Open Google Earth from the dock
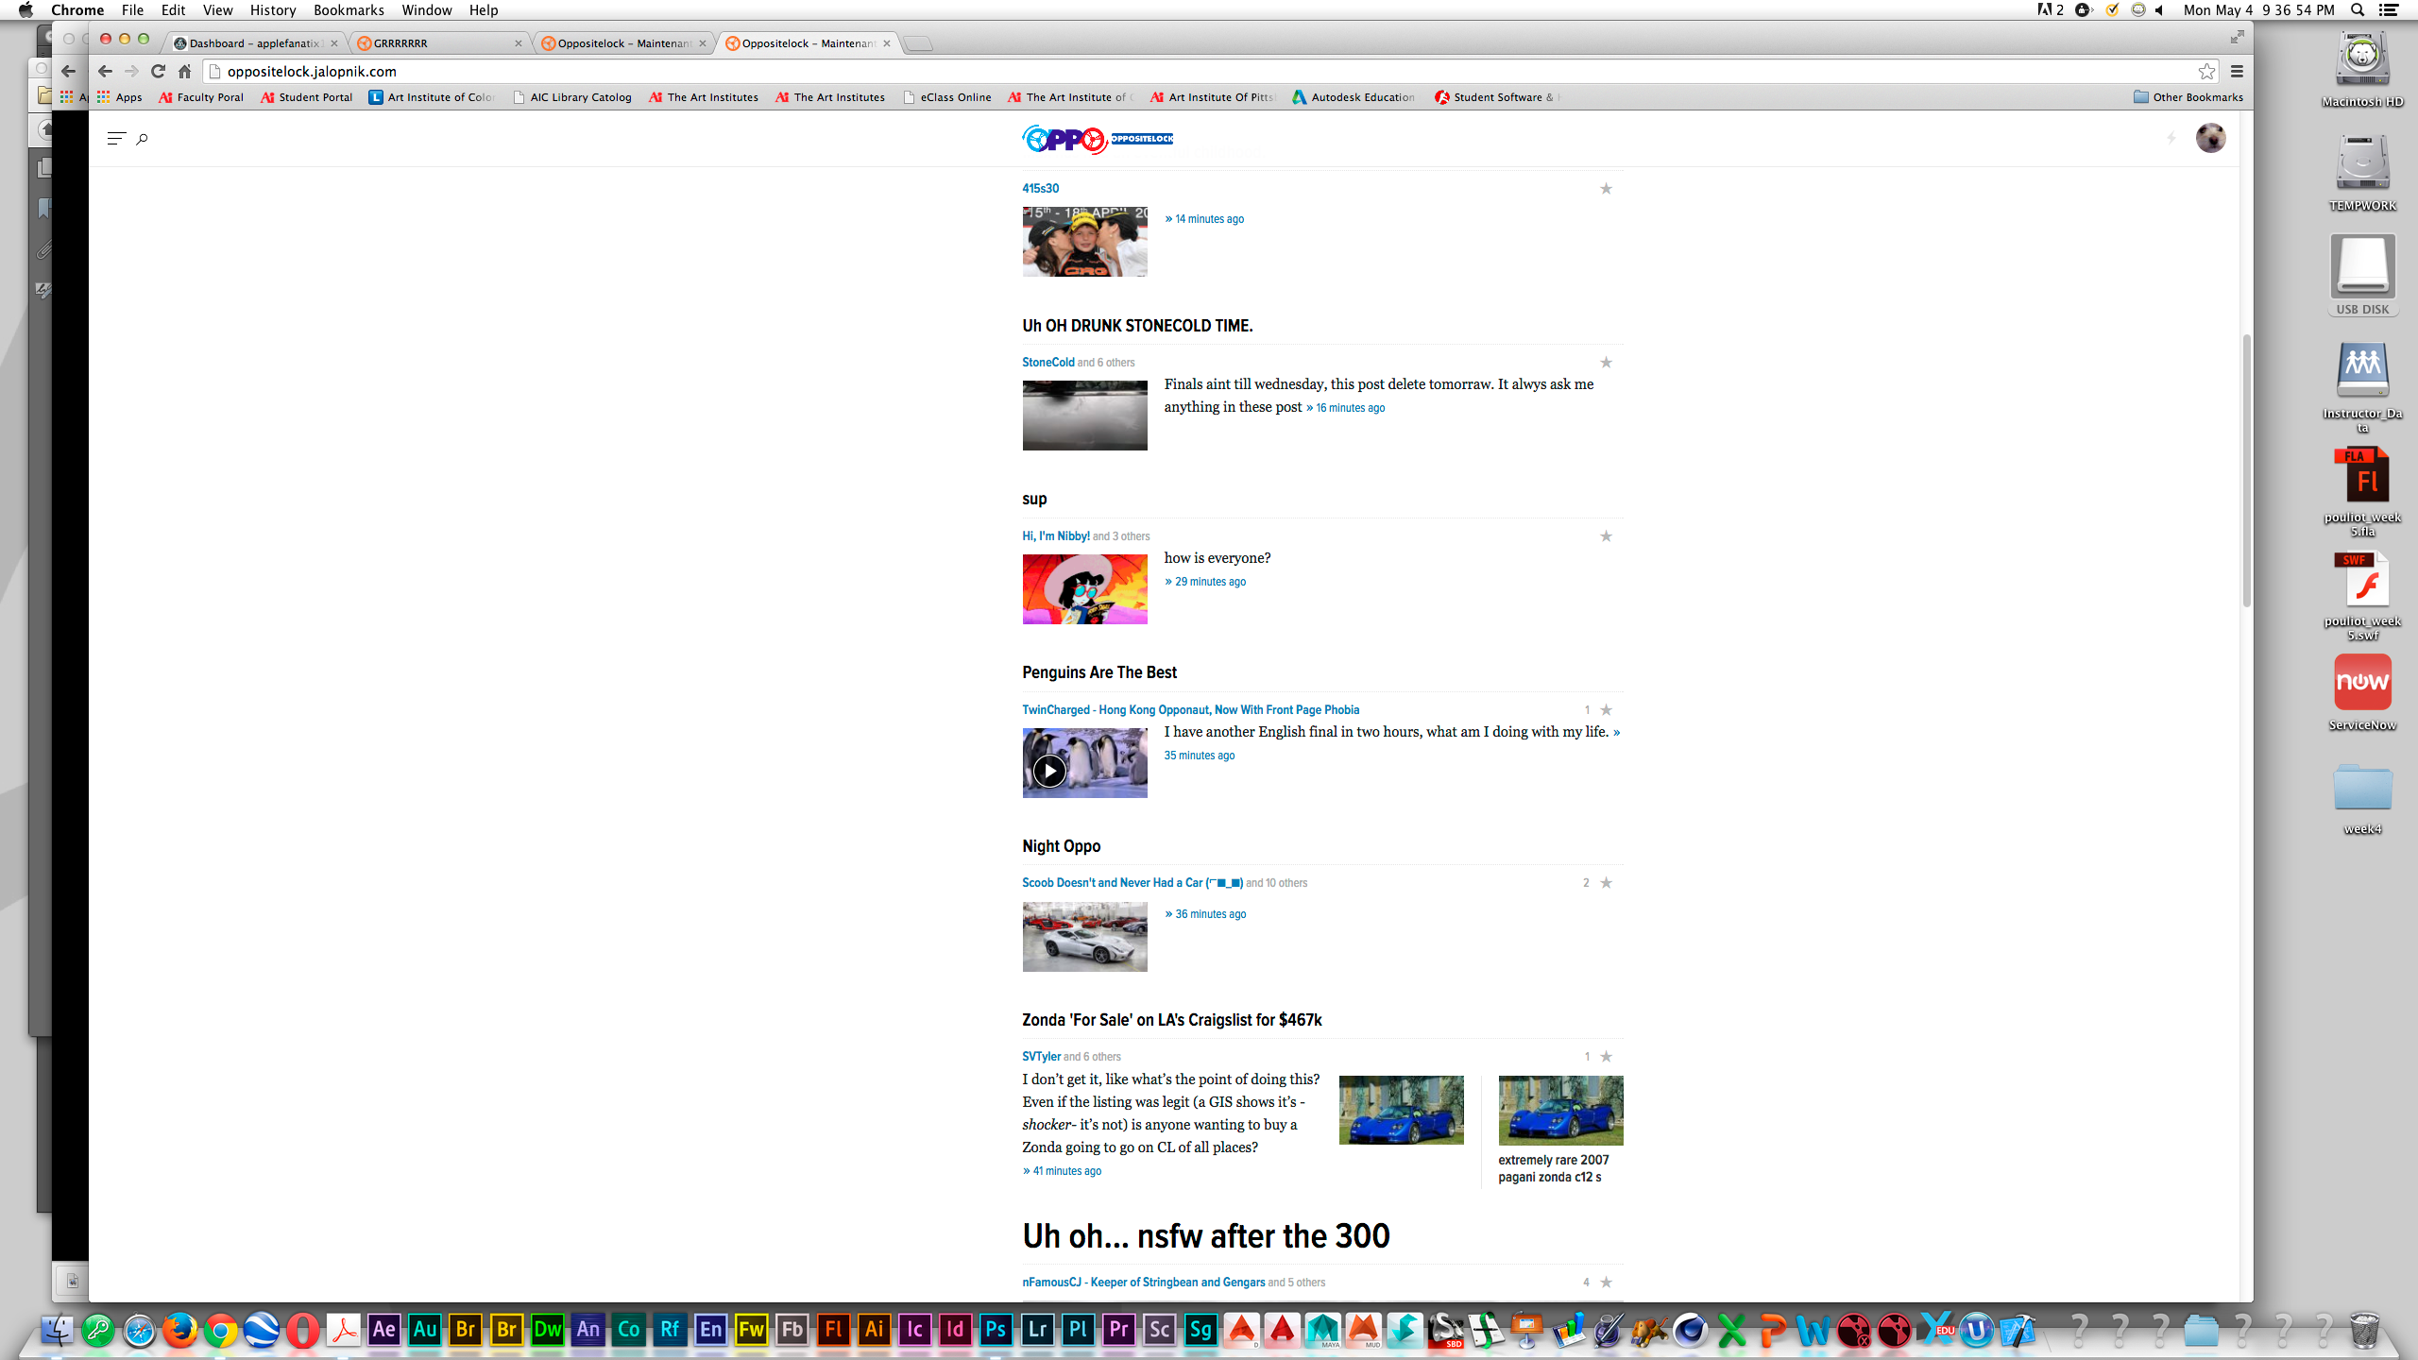Image resolution: width=2418 pixels, height=1360 pixels. [x=262, y=1330]
